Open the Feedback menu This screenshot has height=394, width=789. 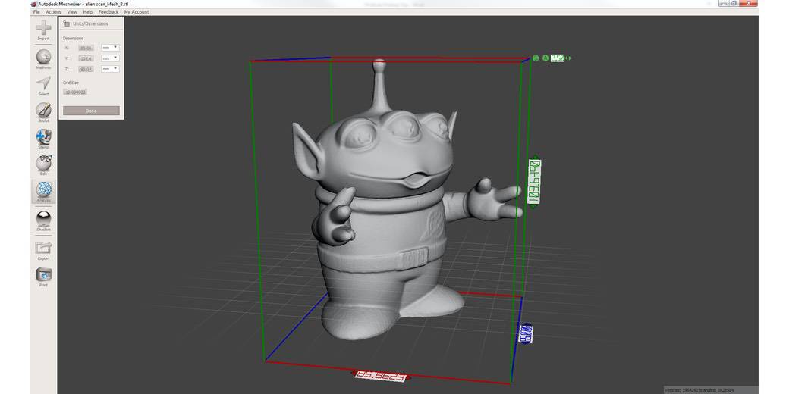[x=108, y=11]
